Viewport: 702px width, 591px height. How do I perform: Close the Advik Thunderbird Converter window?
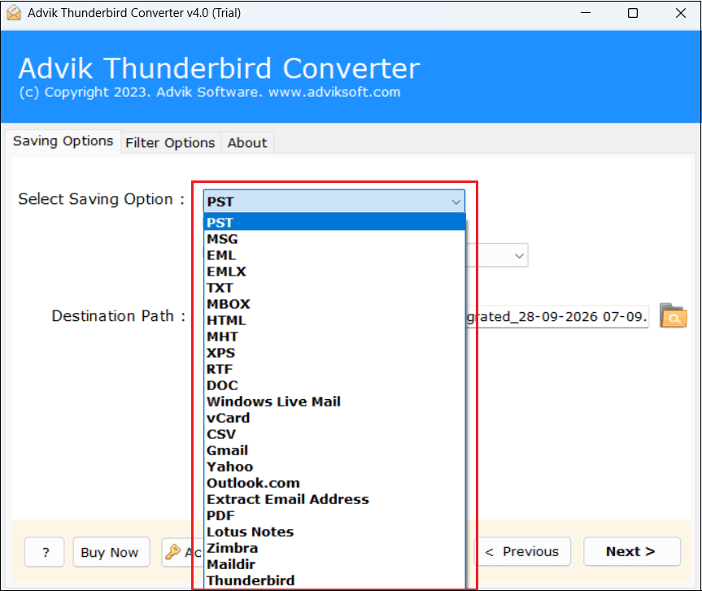(681, 13)
